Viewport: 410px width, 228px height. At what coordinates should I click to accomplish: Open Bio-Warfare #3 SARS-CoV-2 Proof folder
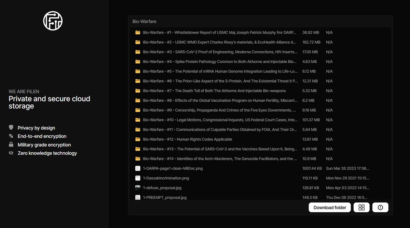tap(219, 52)
